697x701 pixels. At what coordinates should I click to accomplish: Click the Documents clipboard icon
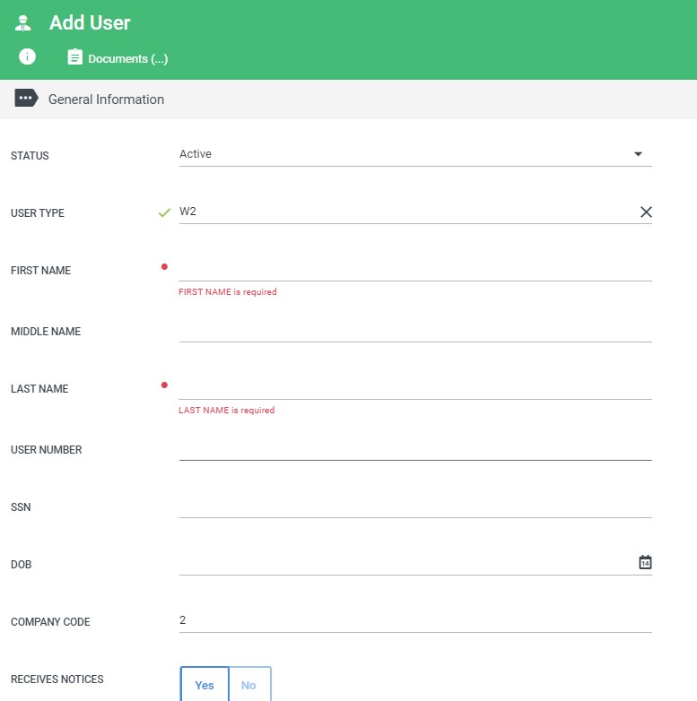coord(75,57)
